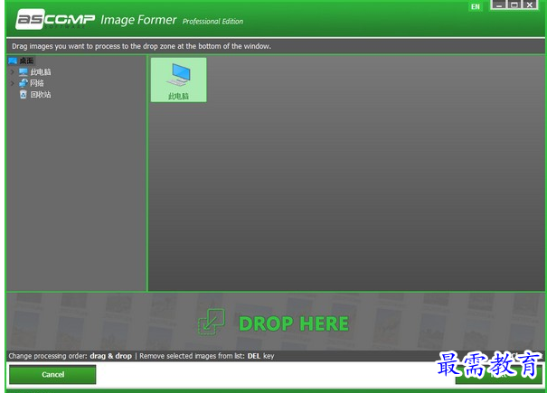Click the Cancel button

(52, 374)
